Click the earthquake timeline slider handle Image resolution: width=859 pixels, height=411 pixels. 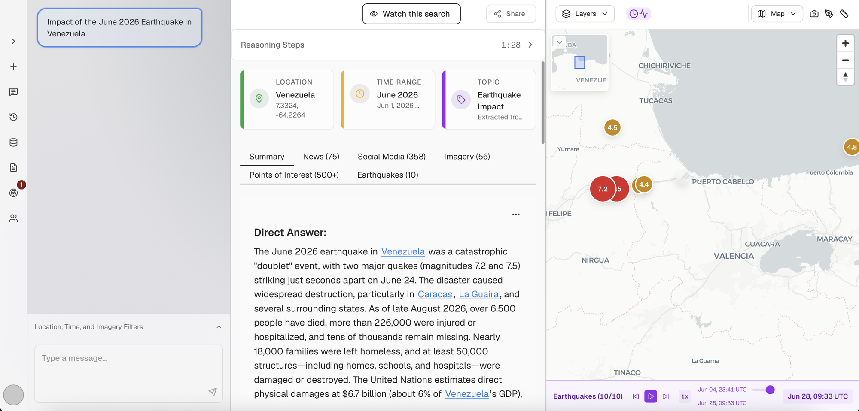pos(770,390)
